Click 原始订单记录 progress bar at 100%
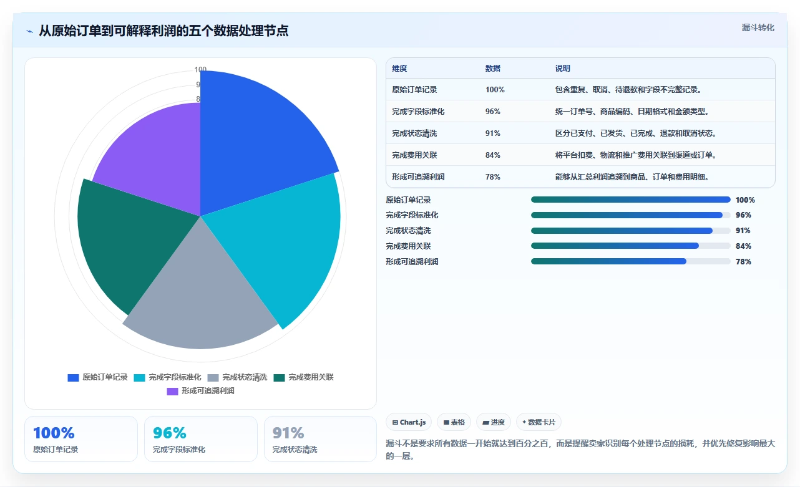This screenshot has width=800, height=487. (x=630, y=200)
